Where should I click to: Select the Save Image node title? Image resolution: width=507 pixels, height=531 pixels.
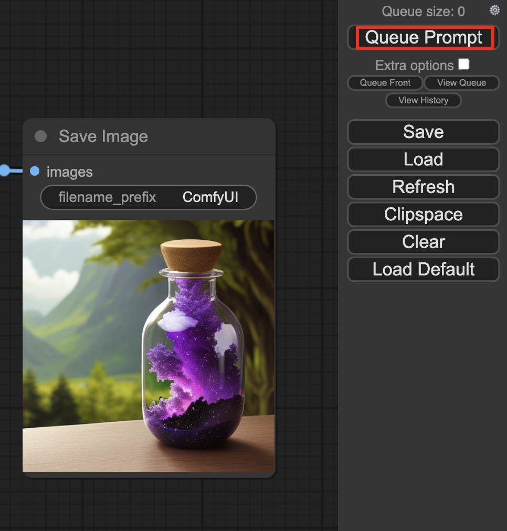103,136
